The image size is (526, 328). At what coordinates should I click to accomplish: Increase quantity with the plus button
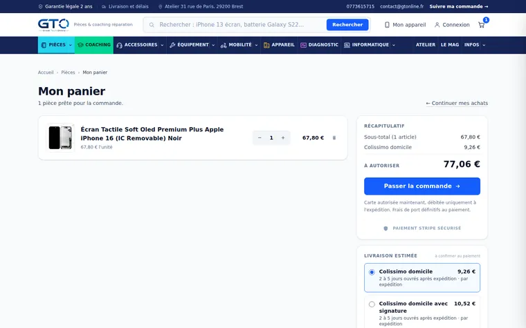click(x=283, y=138)
